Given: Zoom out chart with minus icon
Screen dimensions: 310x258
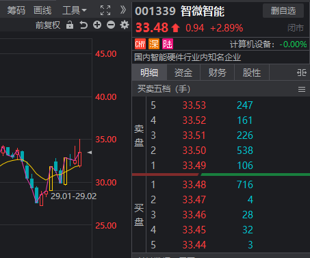Looking at the screenshot, I should (111, 25).
